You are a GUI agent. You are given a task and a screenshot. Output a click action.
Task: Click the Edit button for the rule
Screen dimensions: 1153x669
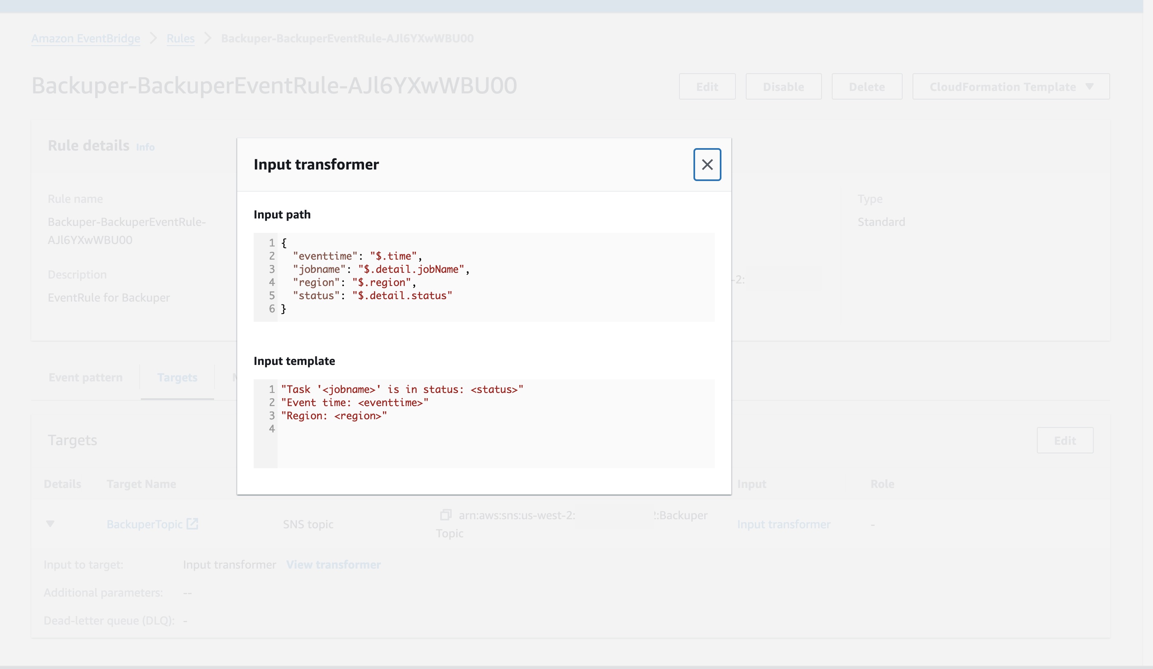(x=707, y=86)
